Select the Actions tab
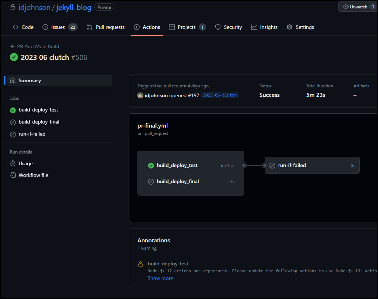This screenshot has width=378, height=299. [x=147, y=27]
